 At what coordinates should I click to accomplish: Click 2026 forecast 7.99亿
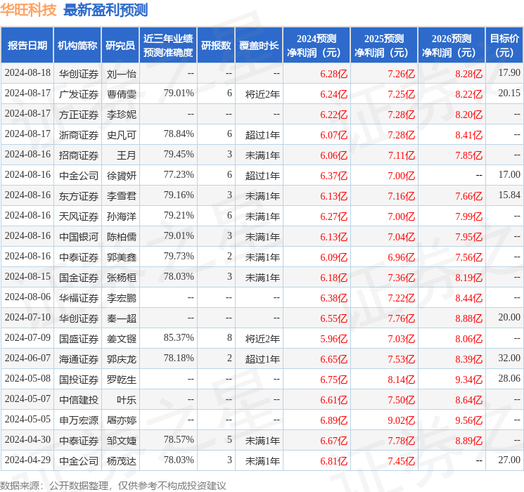tap(468, 216)
